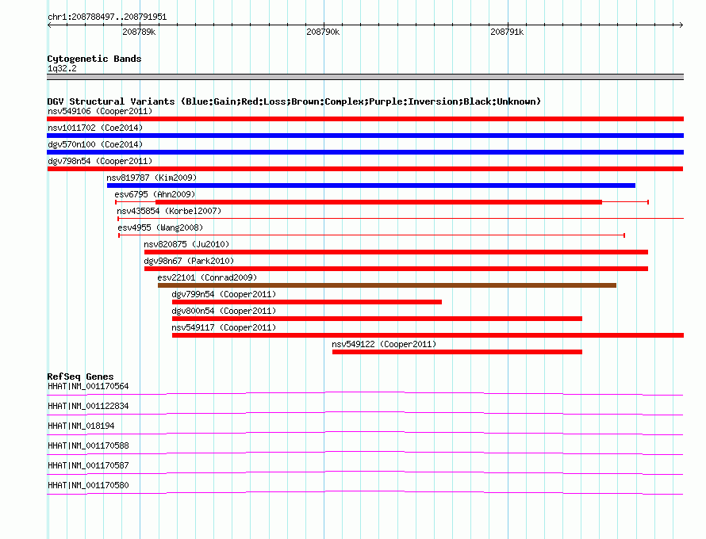Select the 1q32.2 cytogenetic band bar
The width and height of the screenshot is (706, 539).
pos(365,77)
